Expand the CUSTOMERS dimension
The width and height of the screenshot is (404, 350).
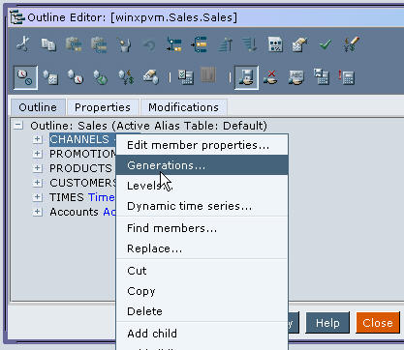coord(38,183)
